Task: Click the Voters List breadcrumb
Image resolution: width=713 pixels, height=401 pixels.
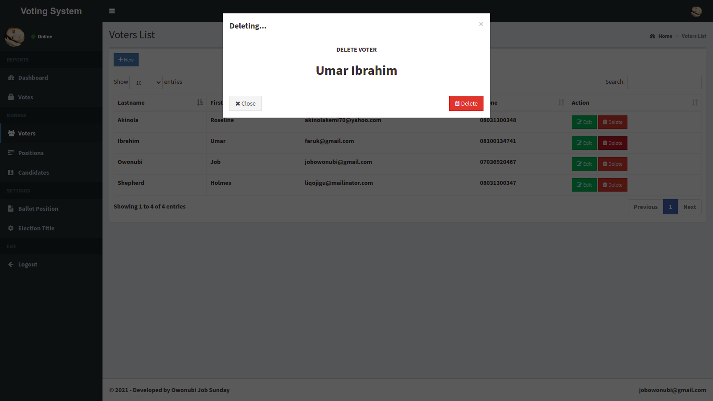Action: tap(694, 36)
